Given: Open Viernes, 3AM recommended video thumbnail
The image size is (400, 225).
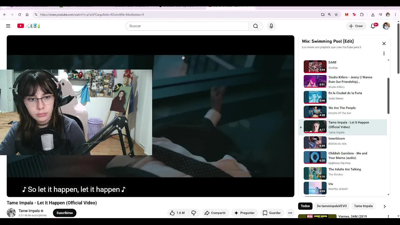Looking at the screenshot, I should point(317,216).
